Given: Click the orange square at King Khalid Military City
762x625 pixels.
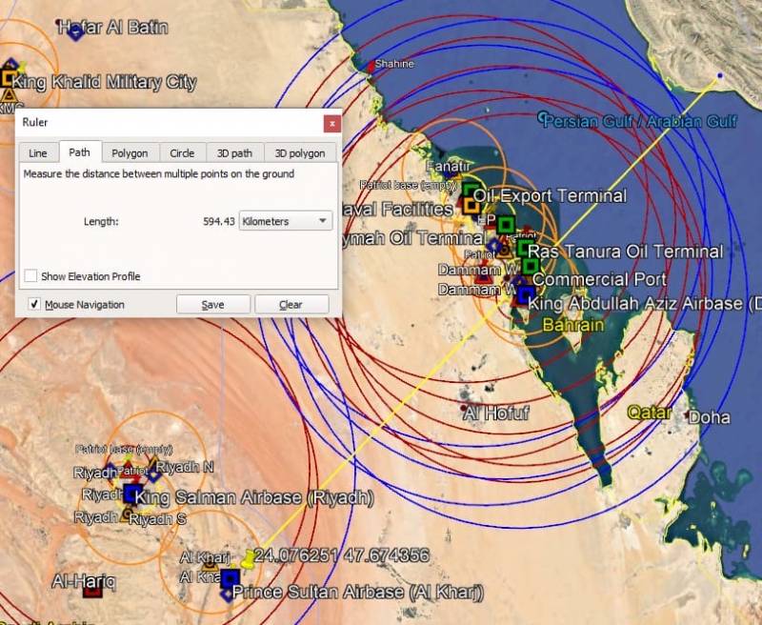Looking at the screenshot, I should pyautogui.click(x=9, y=78).
